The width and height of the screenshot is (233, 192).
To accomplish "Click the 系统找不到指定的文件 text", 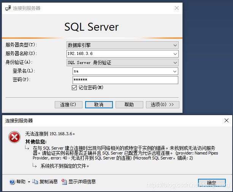I will pyautogui.click(x=65, y=166).
